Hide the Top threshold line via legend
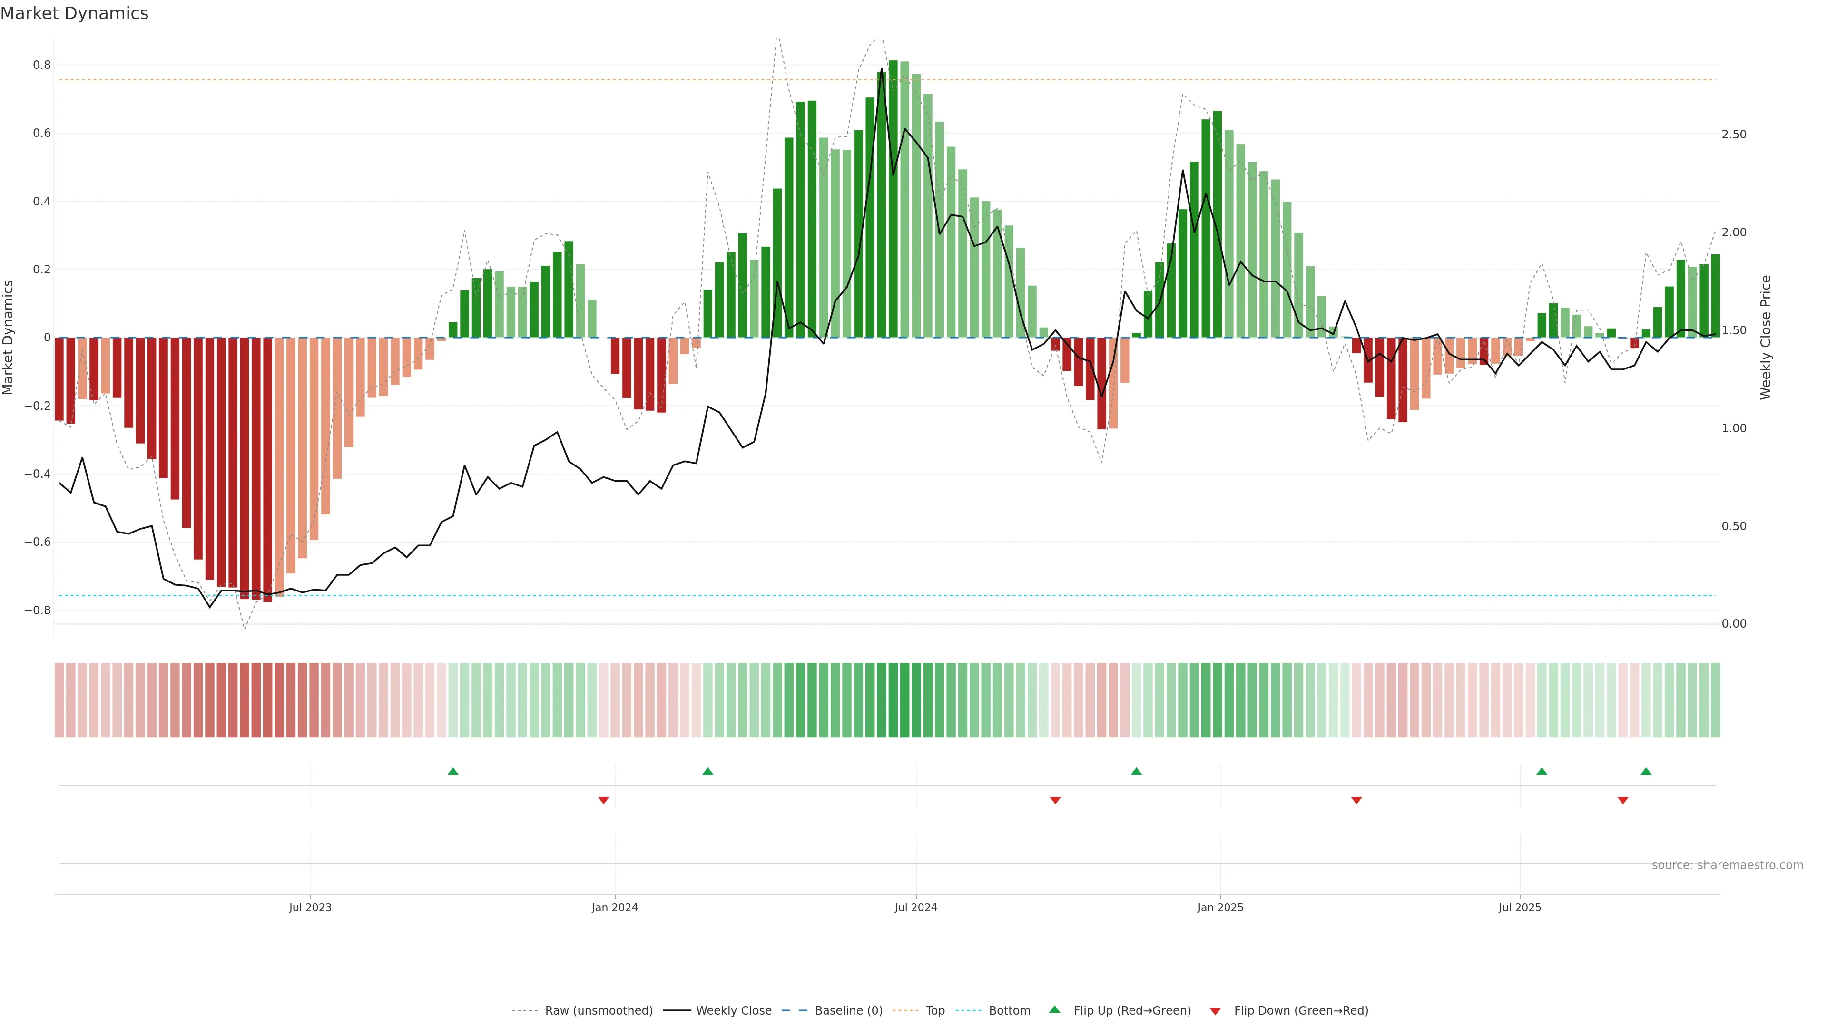The image size is (1827, 1027). [935, 1011]
